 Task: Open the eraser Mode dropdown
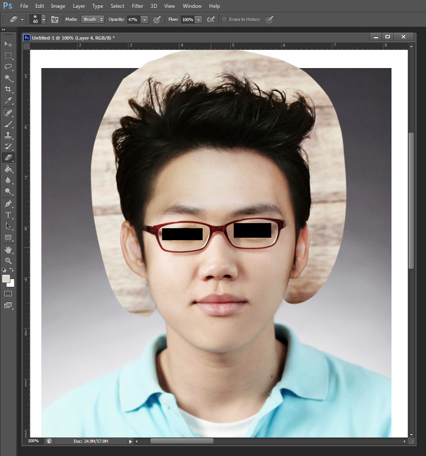(x=93, y=19)
